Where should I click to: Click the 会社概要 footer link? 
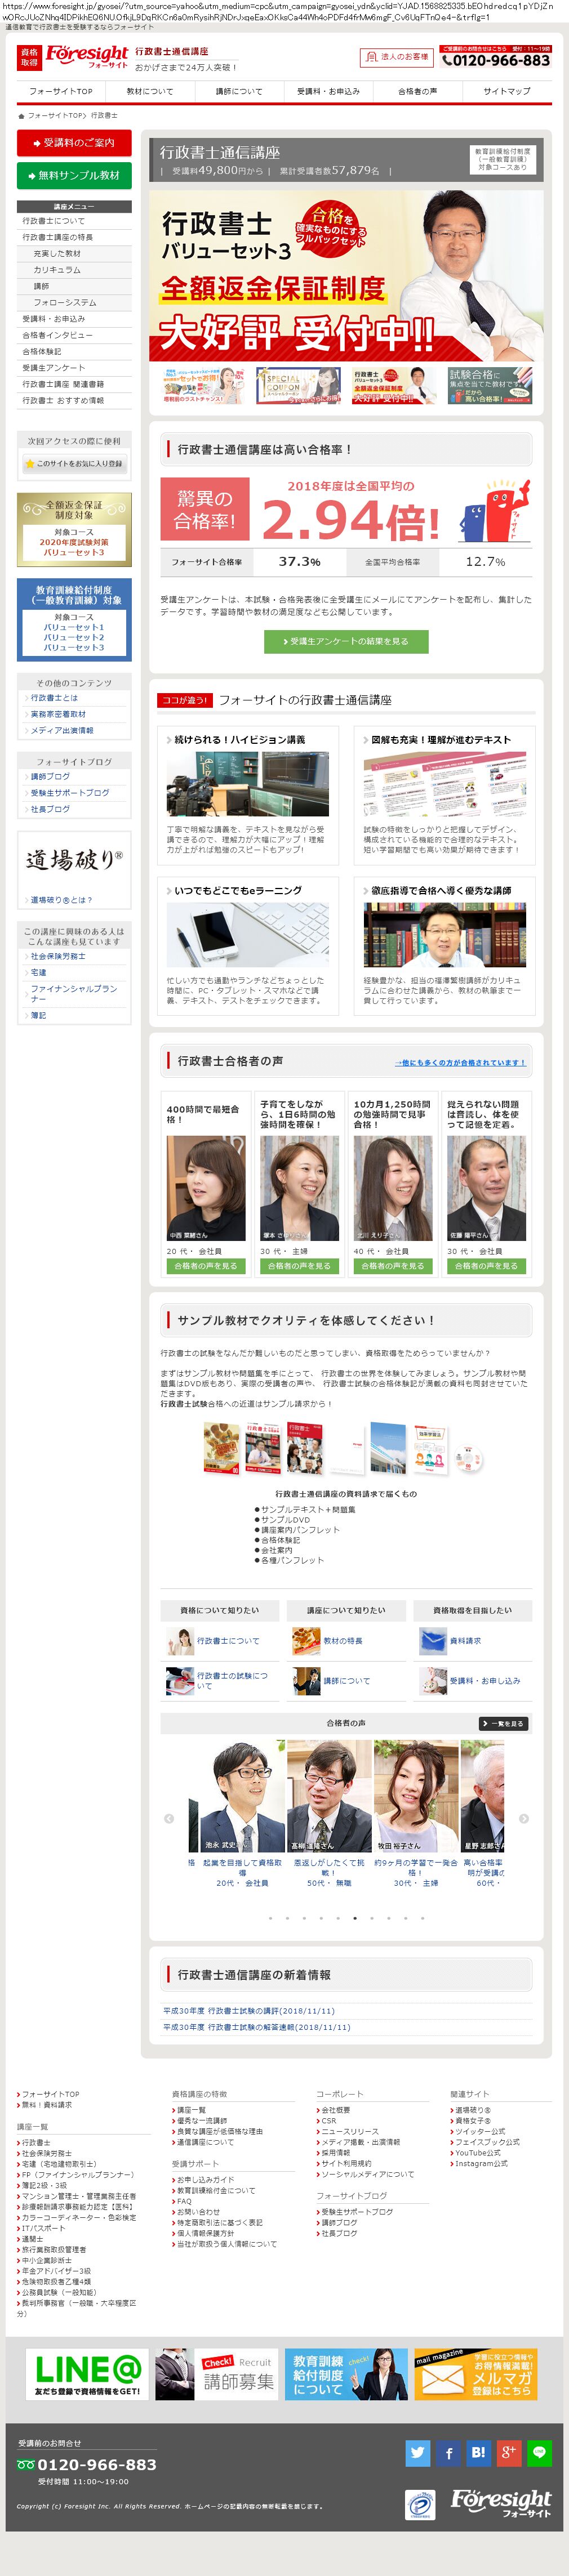(x=335, y=2109)
